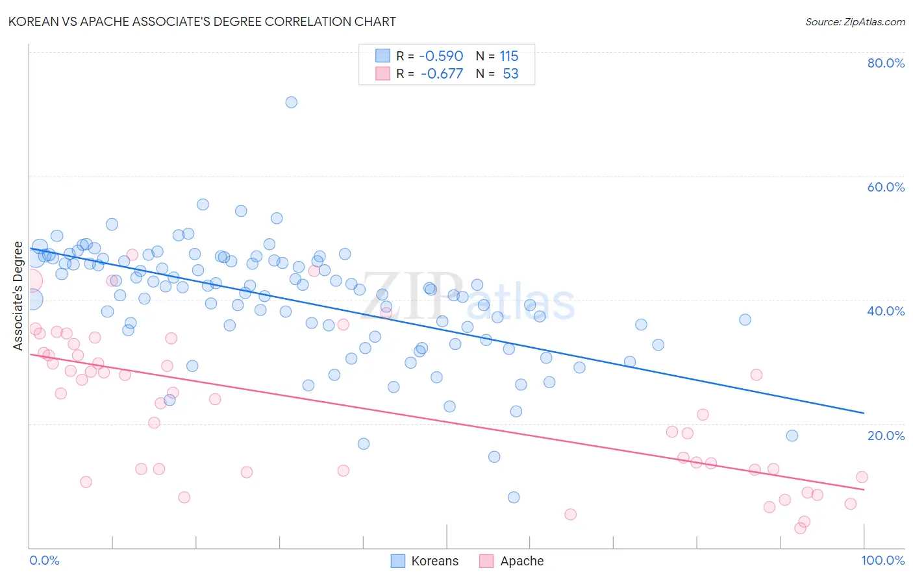Select the Apache legend label
Screen dimensions: 913x579
point(522,561)
